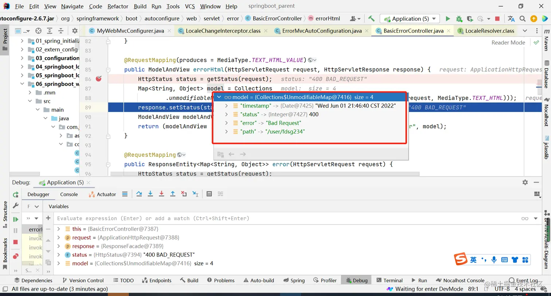Drop the current frame

coord(184,194)
